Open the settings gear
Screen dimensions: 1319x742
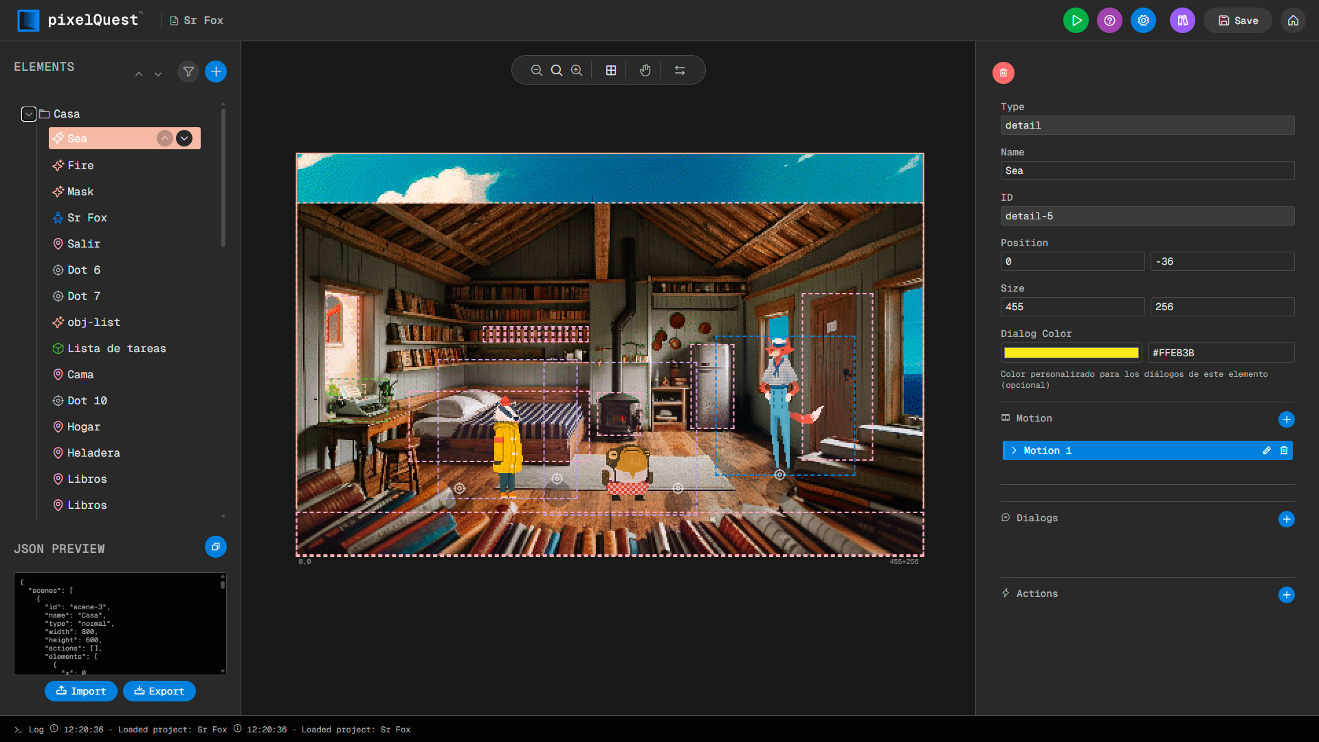(x=1143, y=20)
